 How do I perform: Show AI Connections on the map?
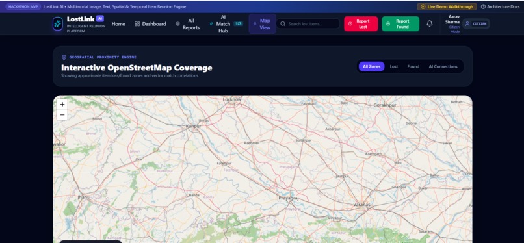[x=443, y=66]
